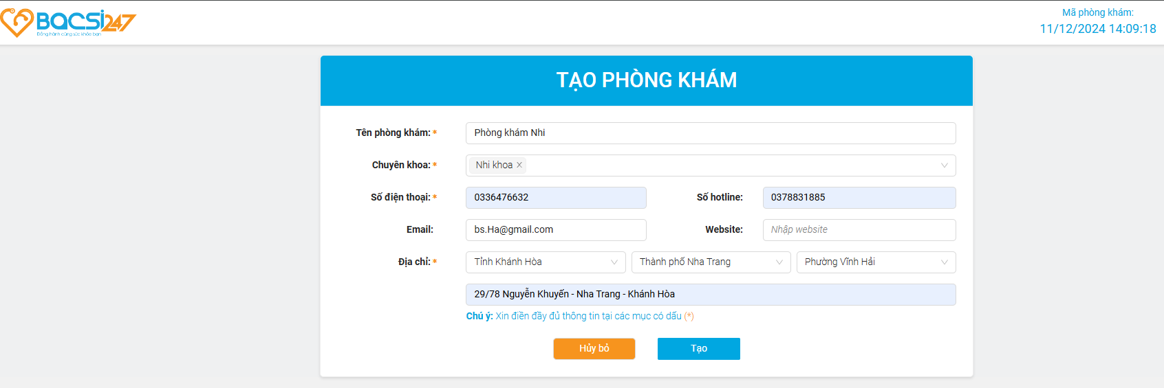Focus the Nhập website input field
The width and height of the screenshot is (1164, 388).
(x=859, y=230)
